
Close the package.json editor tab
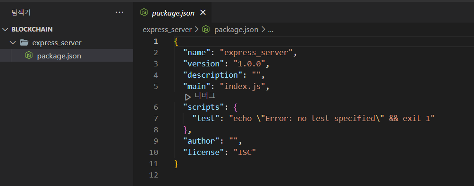[203, 12]
